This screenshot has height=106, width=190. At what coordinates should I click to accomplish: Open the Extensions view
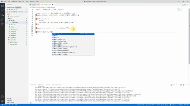[x=2, y=24]
